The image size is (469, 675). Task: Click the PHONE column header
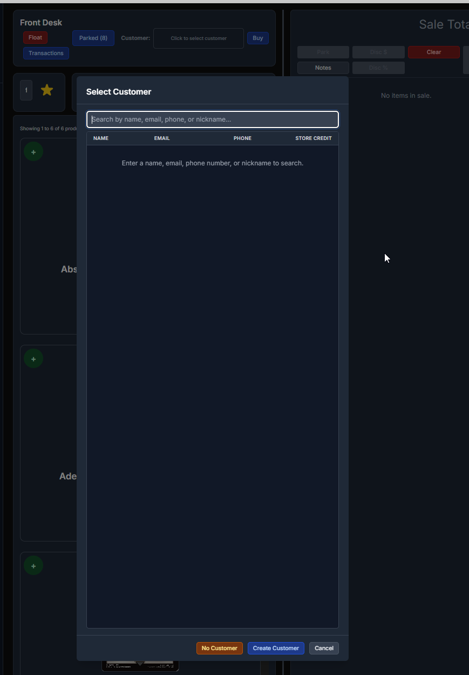(242, 138)
